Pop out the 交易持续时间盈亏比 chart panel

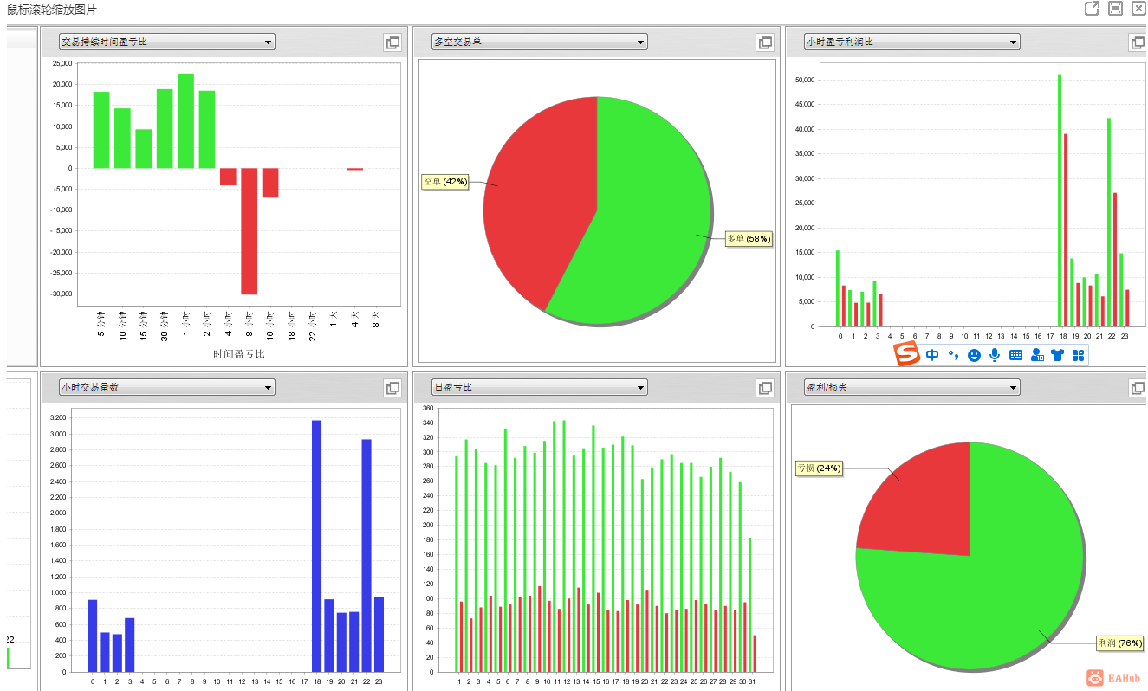[392, 42]
